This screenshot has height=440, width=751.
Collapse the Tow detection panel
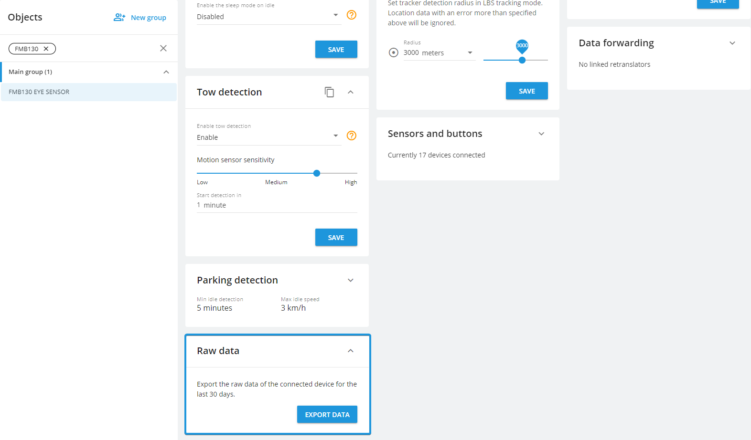tap(351, 92)
